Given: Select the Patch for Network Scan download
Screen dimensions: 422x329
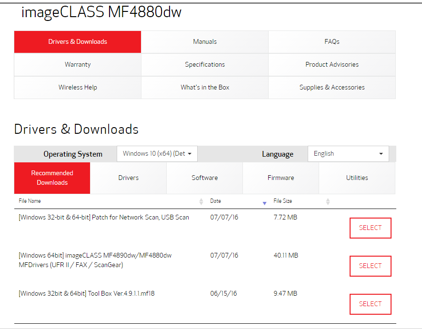Looking at the screenshot, I should point(370,228).
